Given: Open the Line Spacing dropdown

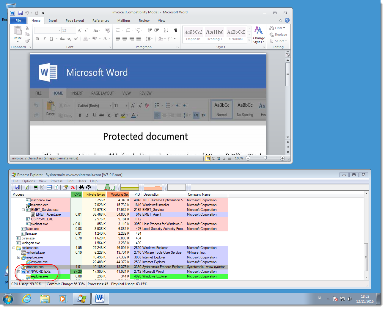Looking at the screenshot, I should [x=149, y=39].
